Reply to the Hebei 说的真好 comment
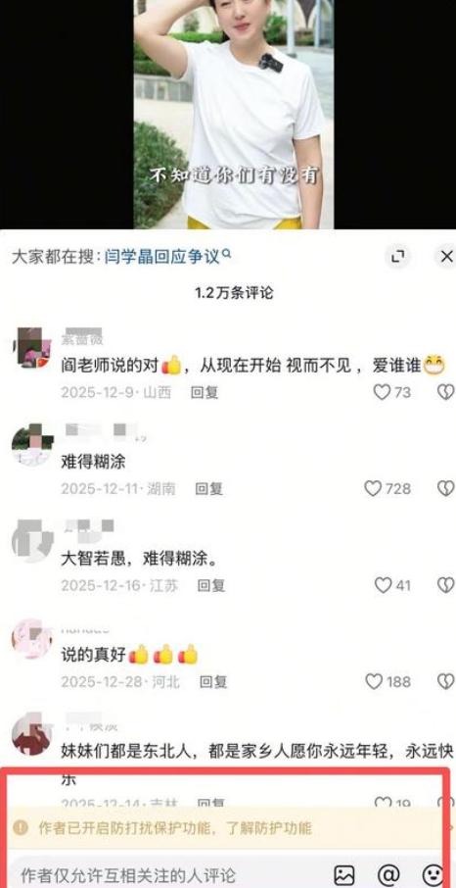Viewport: 456px width, 888px height. (x=213, y=682)
